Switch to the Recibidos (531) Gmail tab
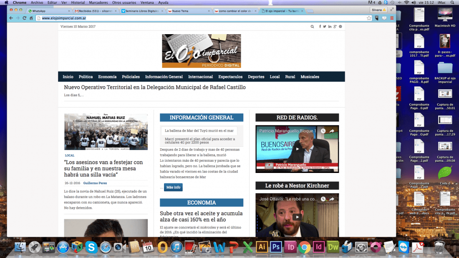This screenshot has width=459, height=258. click(96, 11)
